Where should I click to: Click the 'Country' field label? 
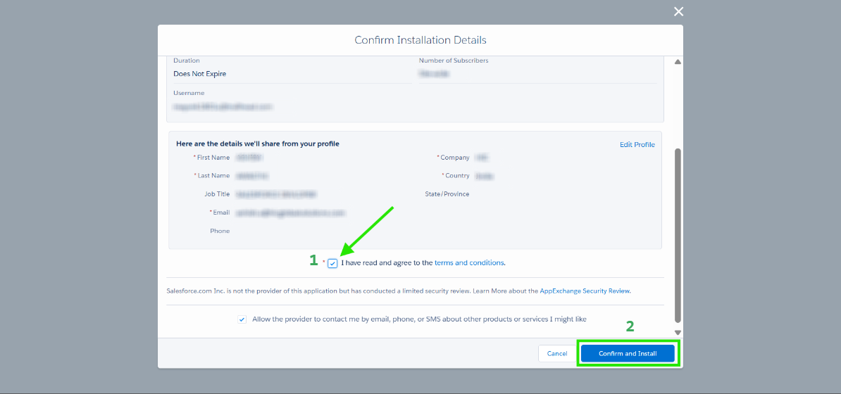pyautogui.click(x=457, y=176)
